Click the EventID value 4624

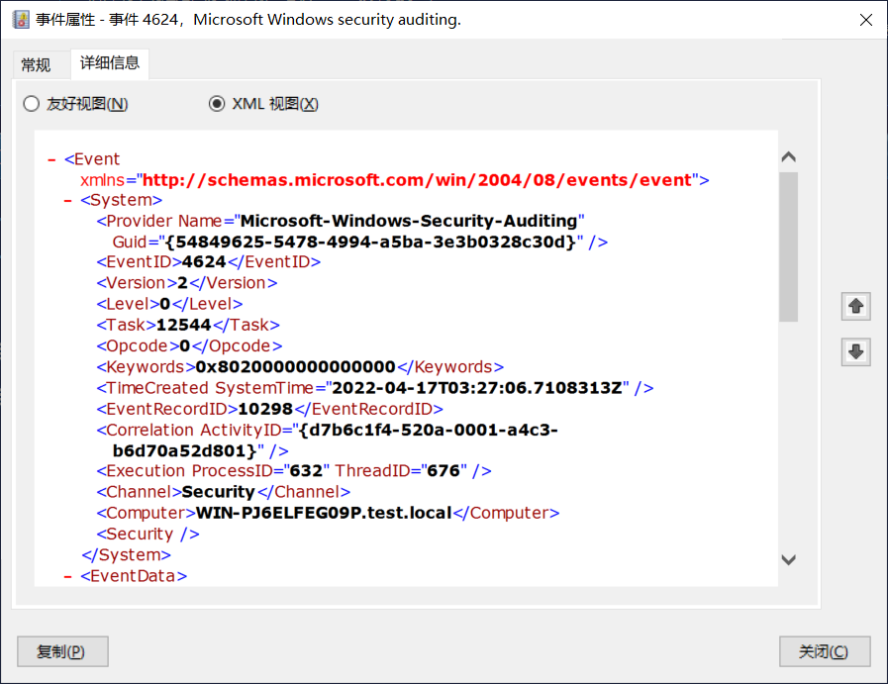[x=204, y=262]
